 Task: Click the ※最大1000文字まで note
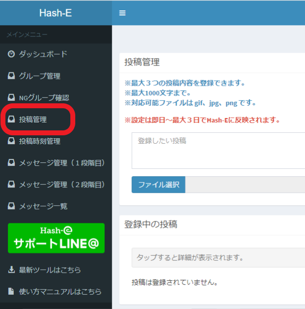157,93
